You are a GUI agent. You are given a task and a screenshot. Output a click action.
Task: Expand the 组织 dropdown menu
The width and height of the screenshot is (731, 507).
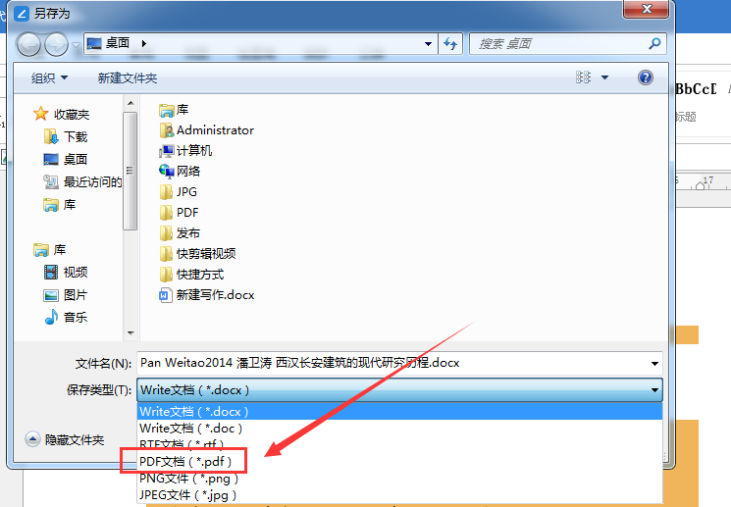point(49,77)
